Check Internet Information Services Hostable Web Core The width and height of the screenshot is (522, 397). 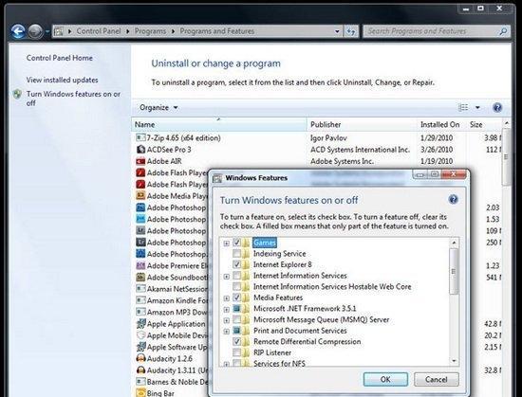point(236,286)
